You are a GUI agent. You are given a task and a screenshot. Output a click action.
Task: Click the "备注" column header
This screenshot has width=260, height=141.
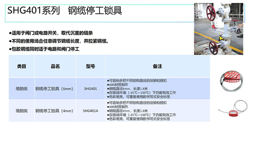157,66
